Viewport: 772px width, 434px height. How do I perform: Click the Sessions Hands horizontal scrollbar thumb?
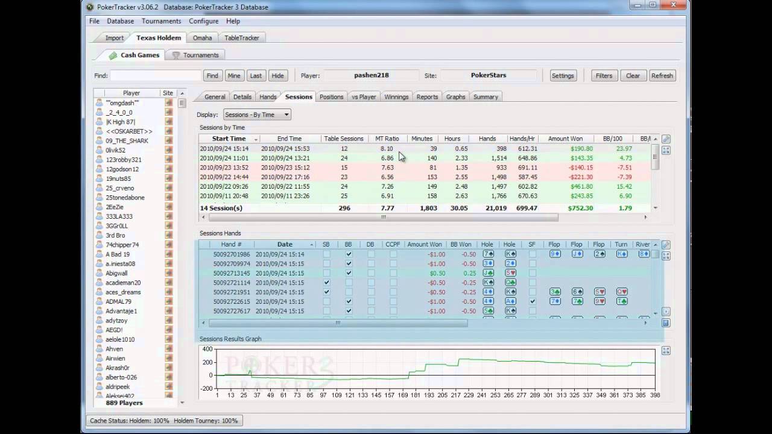tap(337, 322)
